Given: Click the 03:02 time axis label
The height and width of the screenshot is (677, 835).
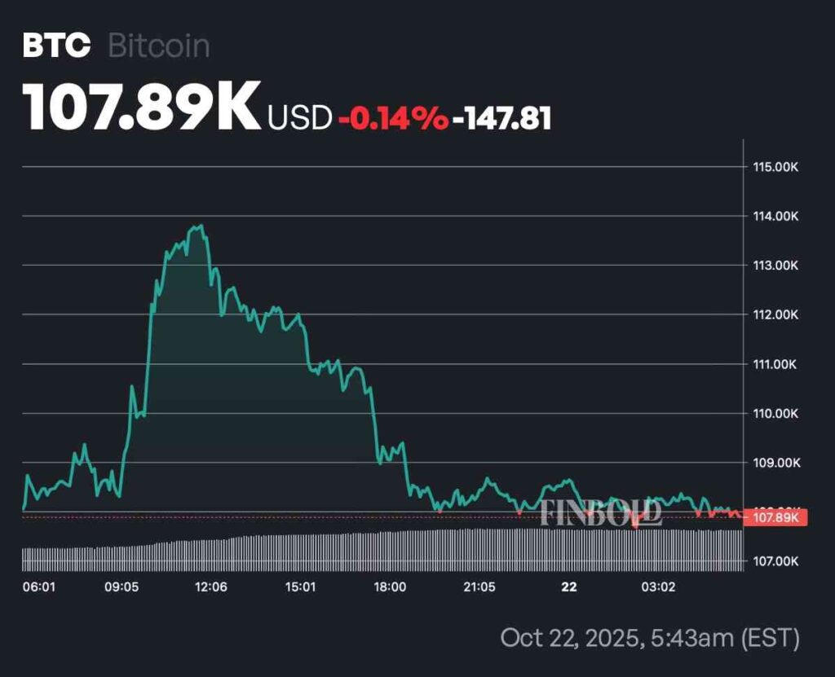Looking at the screenshot, I should [x=659, y=587].
